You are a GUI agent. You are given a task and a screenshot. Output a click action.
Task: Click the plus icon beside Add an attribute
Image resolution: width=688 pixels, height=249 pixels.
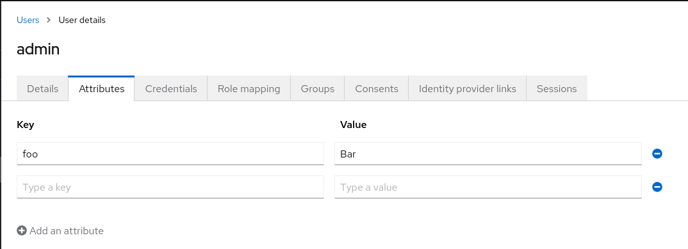click(22, 230)
